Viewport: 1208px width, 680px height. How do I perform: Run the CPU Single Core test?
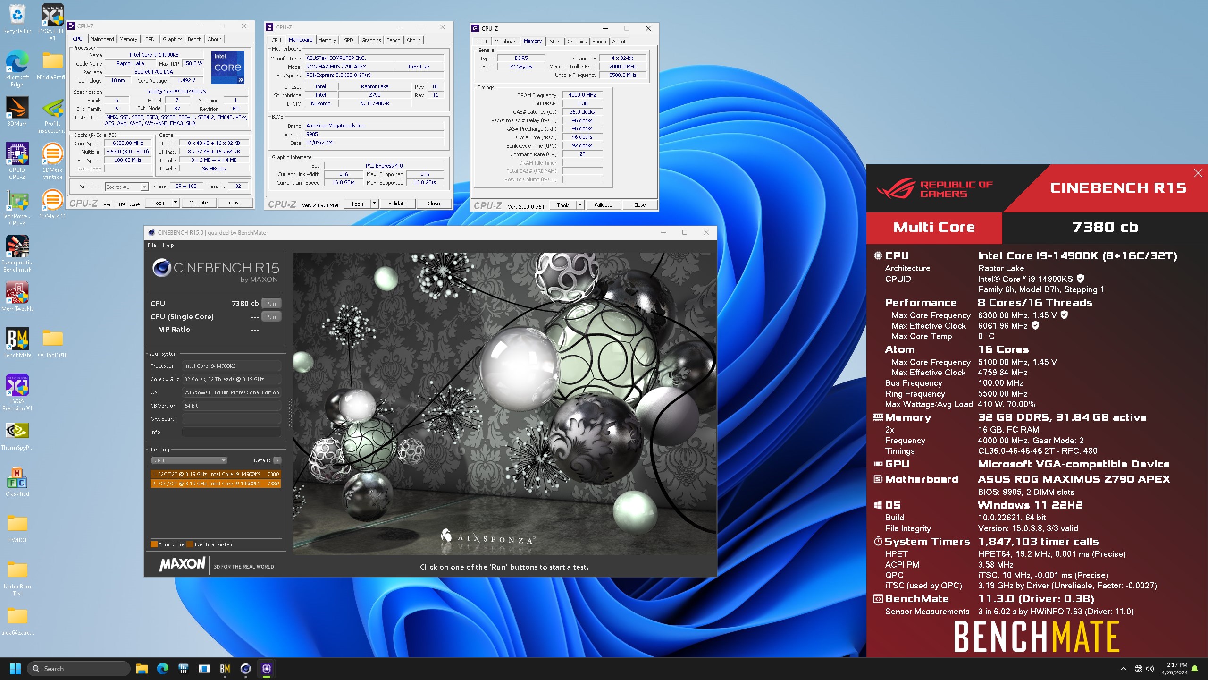(x=271, y=317)
